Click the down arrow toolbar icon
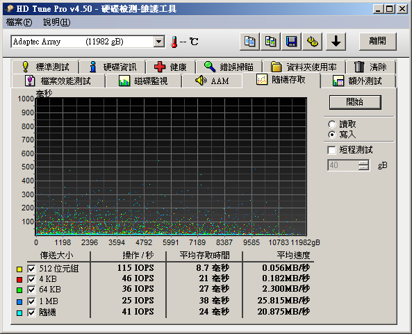Screen dimensions: 412x334 point(336,42)
